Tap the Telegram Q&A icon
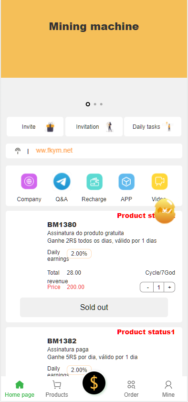 click(62, 182)
